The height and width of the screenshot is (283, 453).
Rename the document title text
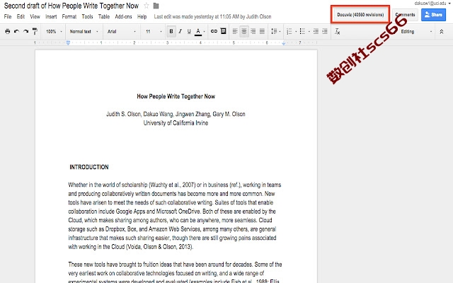pos(71,6)
